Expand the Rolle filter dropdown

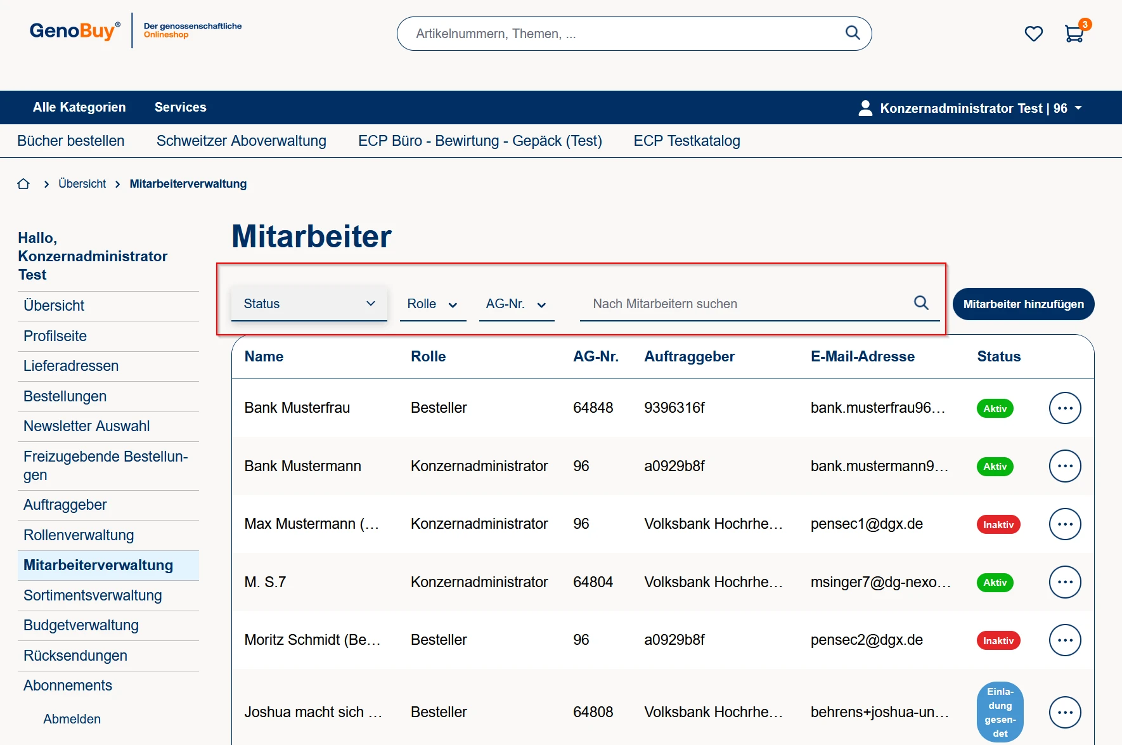coord(432,304)
